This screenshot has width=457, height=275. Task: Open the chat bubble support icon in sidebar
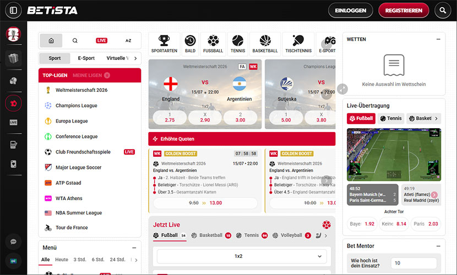(13, 241)
